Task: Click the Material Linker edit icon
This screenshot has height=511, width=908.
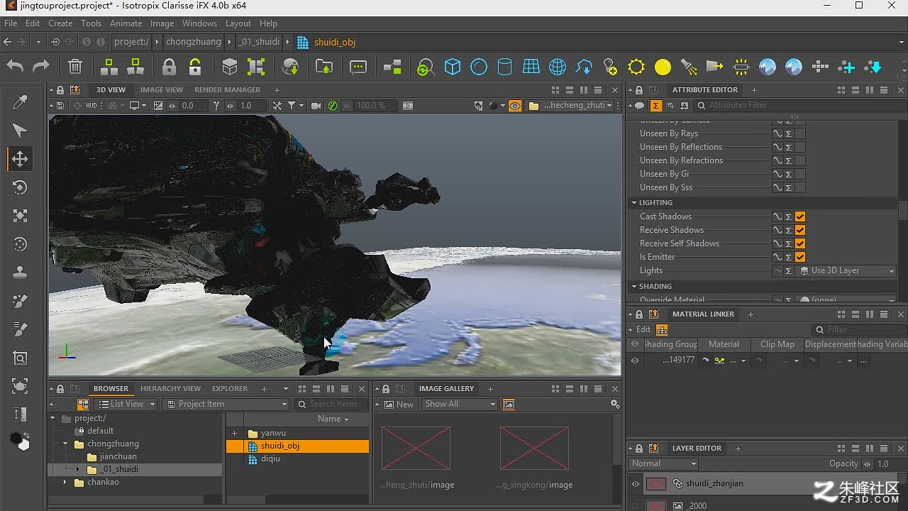Action: [x=662, y=329]
